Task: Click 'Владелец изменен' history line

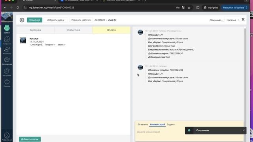Action: [x=171, y=50]
